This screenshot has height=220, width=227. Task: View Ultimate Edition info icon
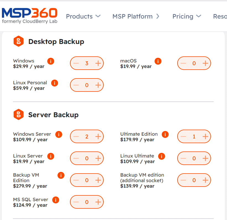click(165, 135)
